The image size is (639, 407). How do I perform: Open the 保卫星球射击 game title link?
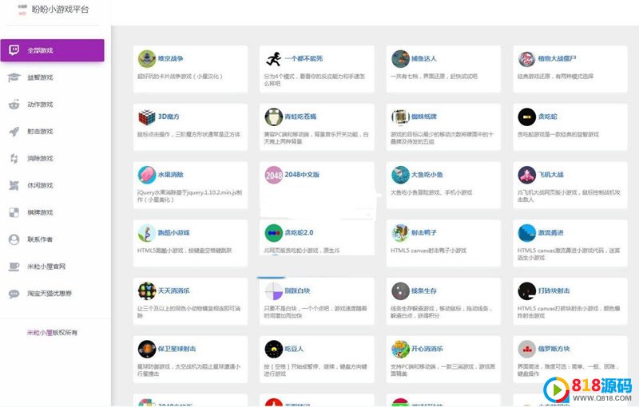click(x=177, y=349)
